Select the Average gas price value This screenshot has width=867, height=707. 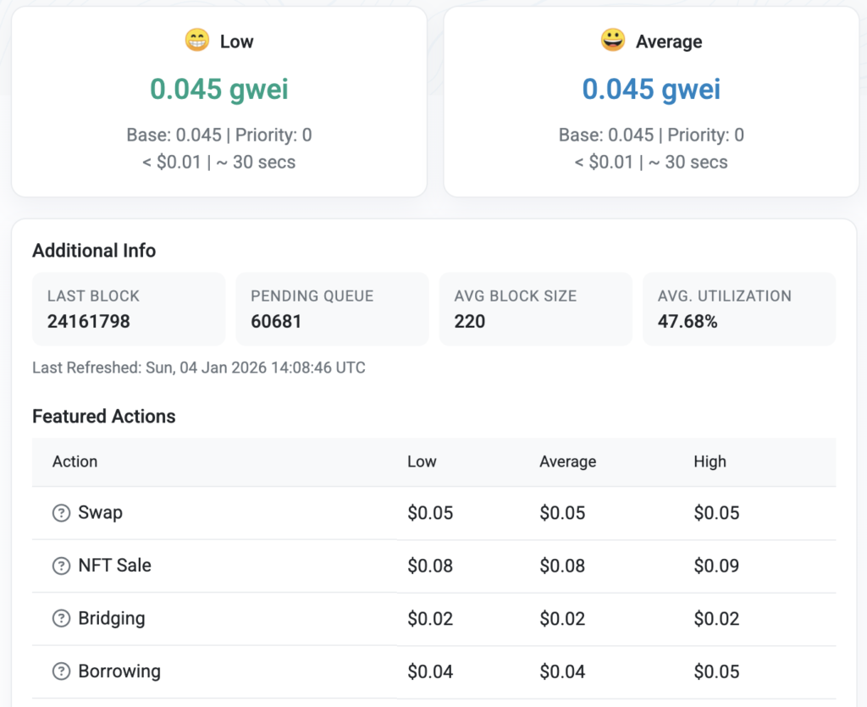click(x=651, y=89)
